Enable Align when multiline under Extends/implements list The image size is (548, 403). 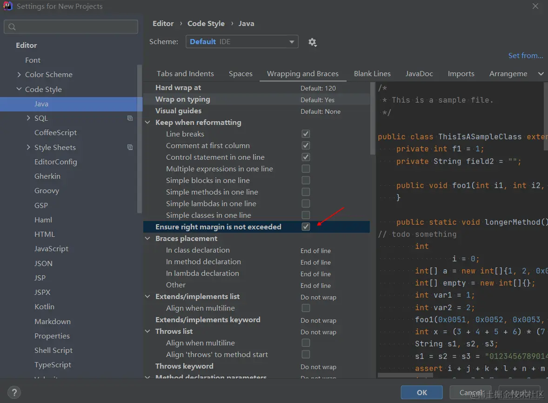coord(306,308)
